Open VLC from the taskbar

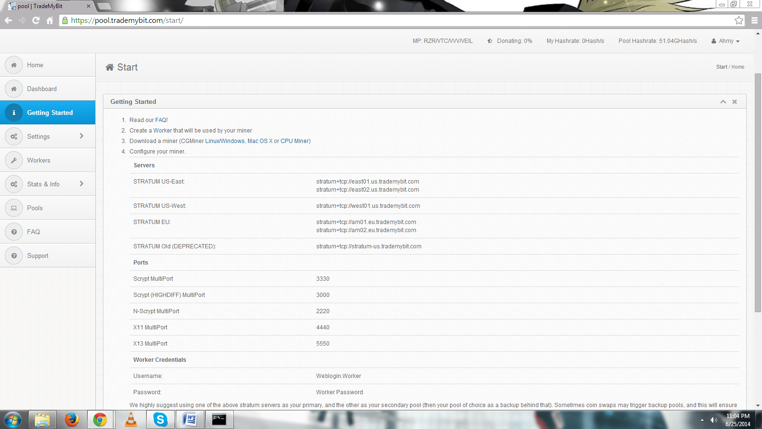coord(130,420)
